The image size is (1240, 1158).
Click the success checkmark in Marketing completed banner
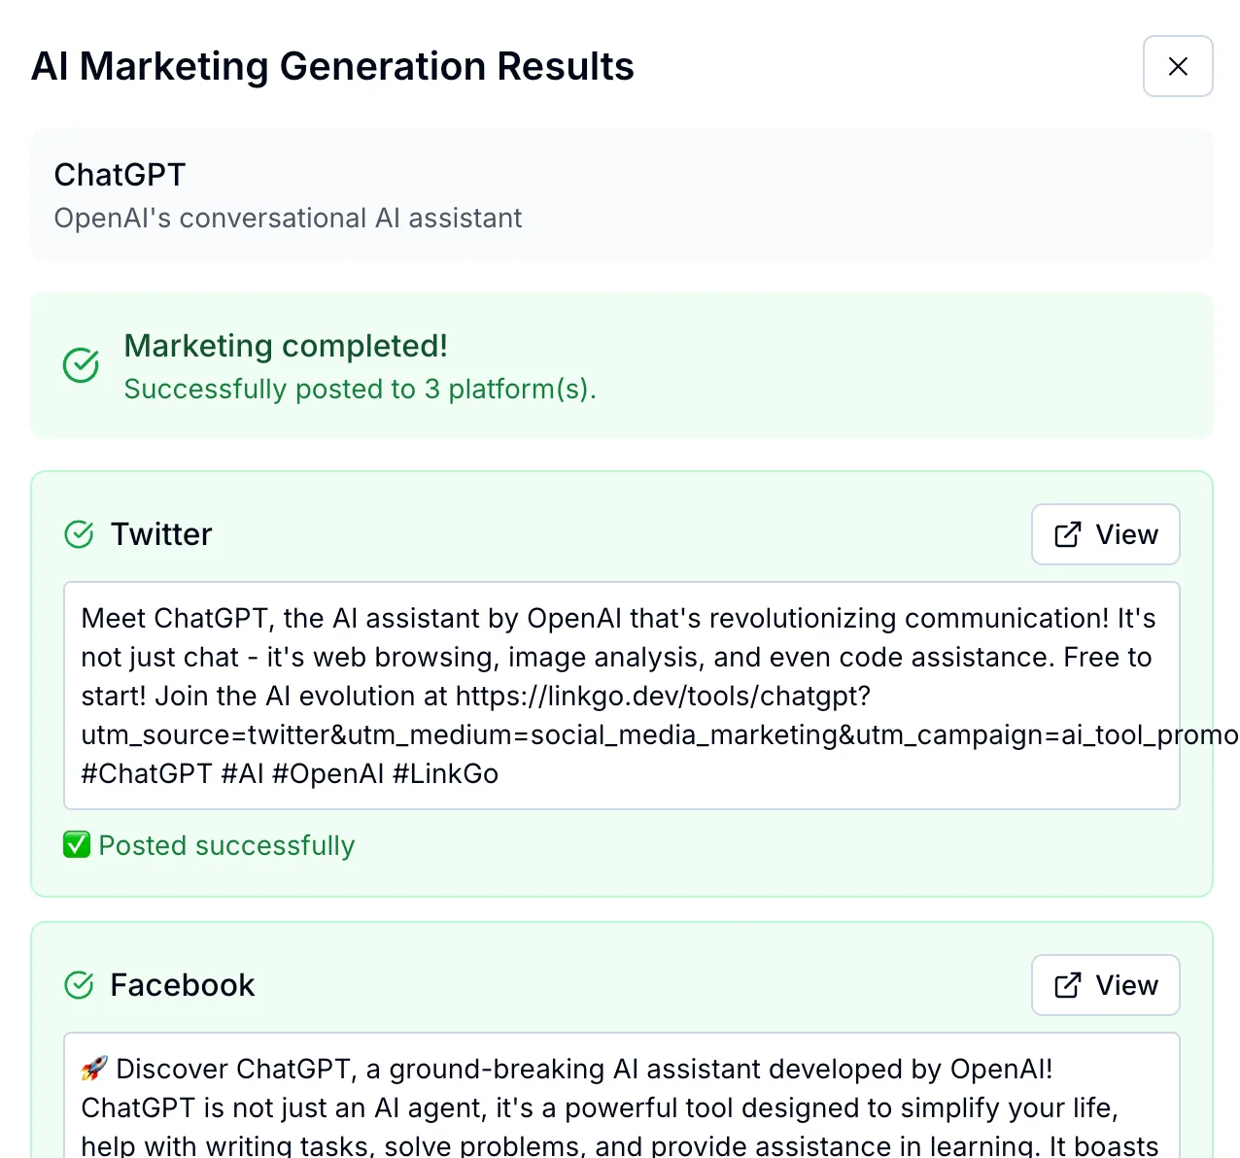point(81,365)
